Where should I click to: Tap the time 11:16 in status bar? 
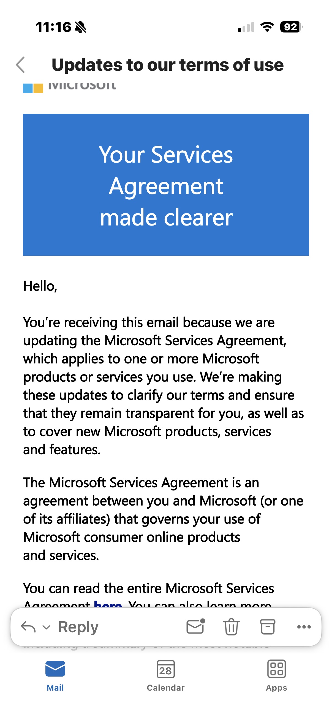(x=53, y=27)
